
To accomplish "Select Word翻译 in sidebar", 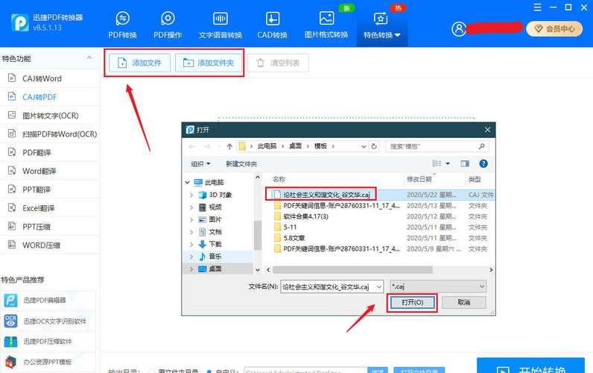I will pos(50,171).
